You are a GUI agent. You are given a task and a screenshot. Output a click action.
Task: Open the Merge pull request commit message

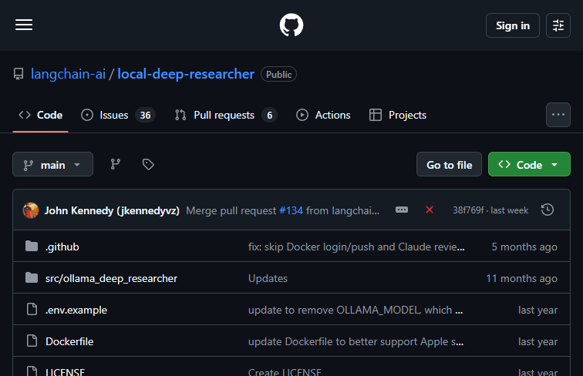pyautogui.click(x=231, y=210)
